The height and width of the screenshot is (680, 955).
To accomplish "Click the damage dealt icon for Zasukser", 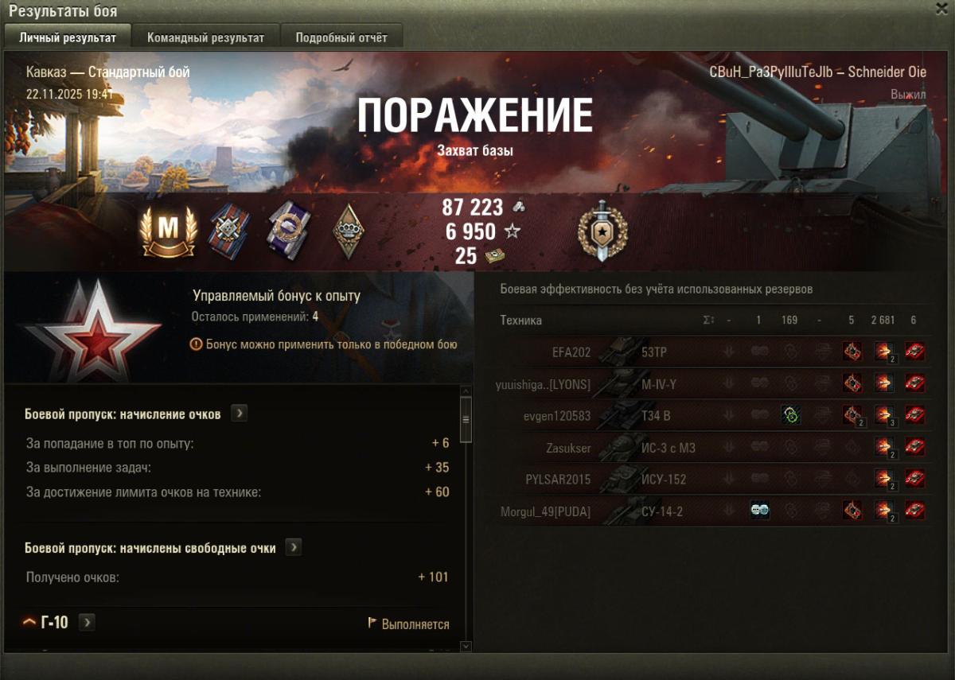I will (x=883, y=448).
